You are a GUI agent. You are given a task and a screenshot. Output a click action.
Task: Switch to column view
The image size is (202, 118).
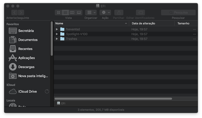pos(72,13)
